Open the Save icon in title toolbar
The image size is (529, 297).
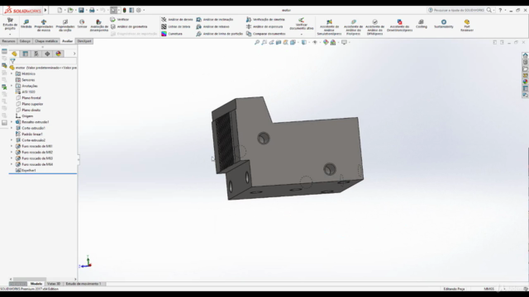pyautogui.click(x=81, y=10)
